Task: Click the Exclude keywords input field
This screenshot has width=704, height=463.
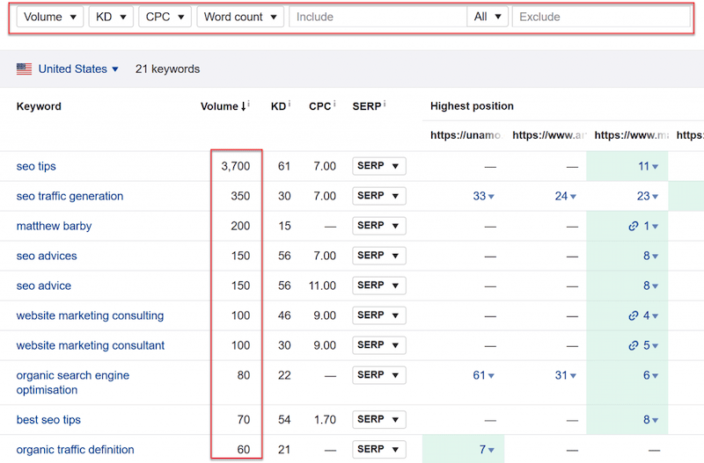Action: tap(601, 17)
